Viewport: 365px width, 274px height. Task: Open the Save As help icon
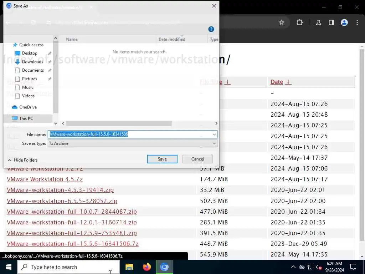tap(211, 29)
